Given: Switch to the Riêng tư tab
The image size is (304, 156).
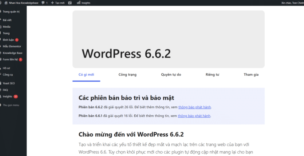Looking at the screenshot, I should (212, 75).
